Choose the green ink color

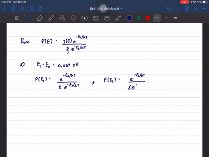coord(138,18)
